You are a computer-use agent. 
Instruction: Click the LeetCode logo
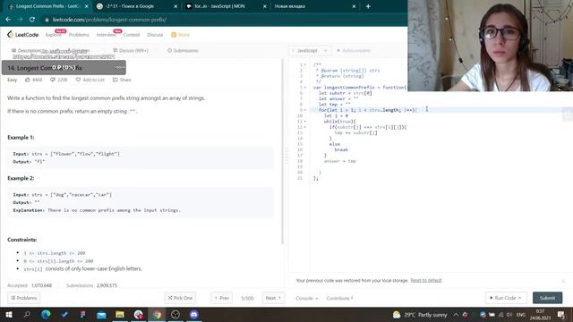[x=22, y=35]
